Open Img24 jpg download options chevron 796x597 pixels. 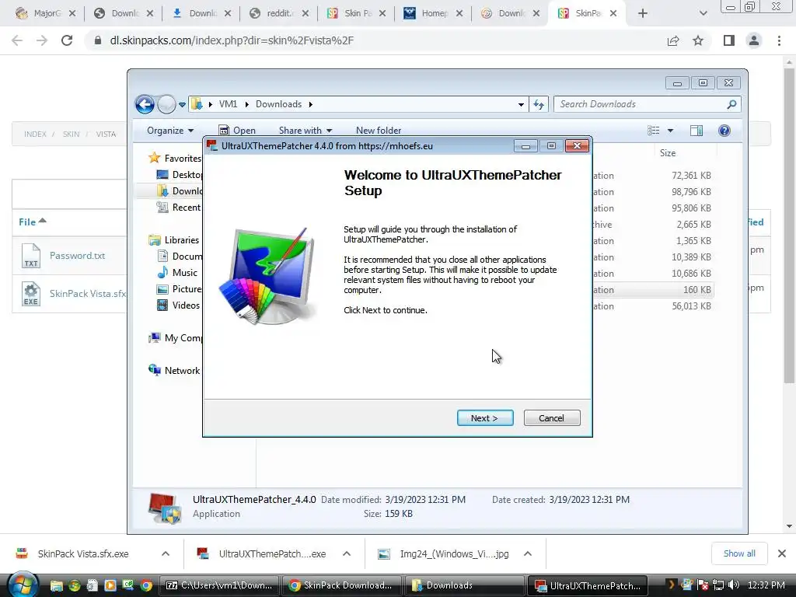coord(528,553)
